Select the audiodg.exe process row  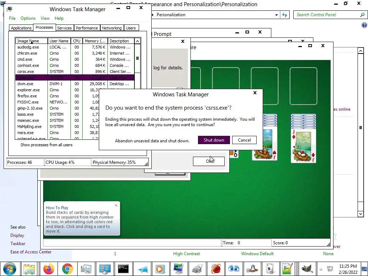click(75, 47)
